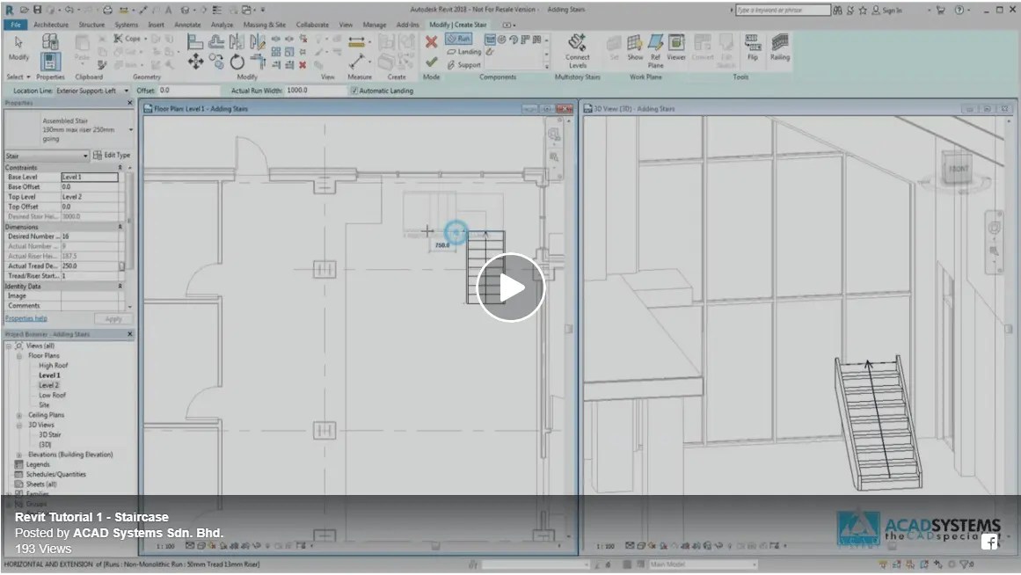Select the Run stair component
1021x575 pixels.
point(458,39)
